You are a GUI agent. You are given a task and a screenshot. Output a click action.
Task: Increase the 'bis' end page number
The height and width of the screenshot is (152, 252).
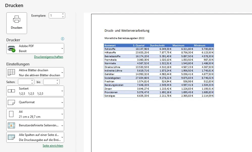(x=57, y=81)
